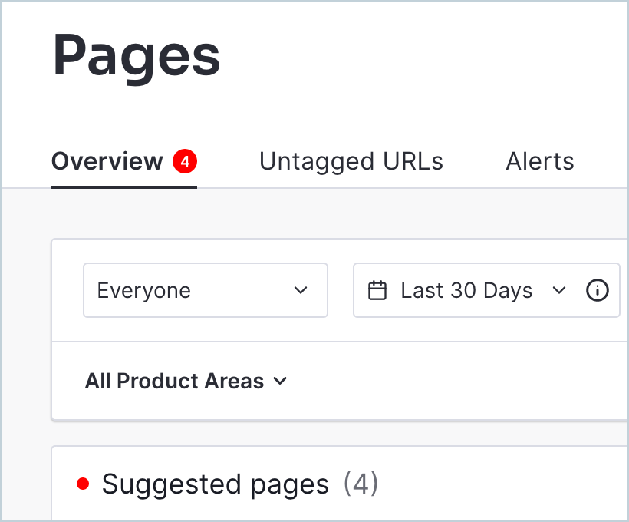Click the red dot beside Suggested pages

[x=84, y=484]
